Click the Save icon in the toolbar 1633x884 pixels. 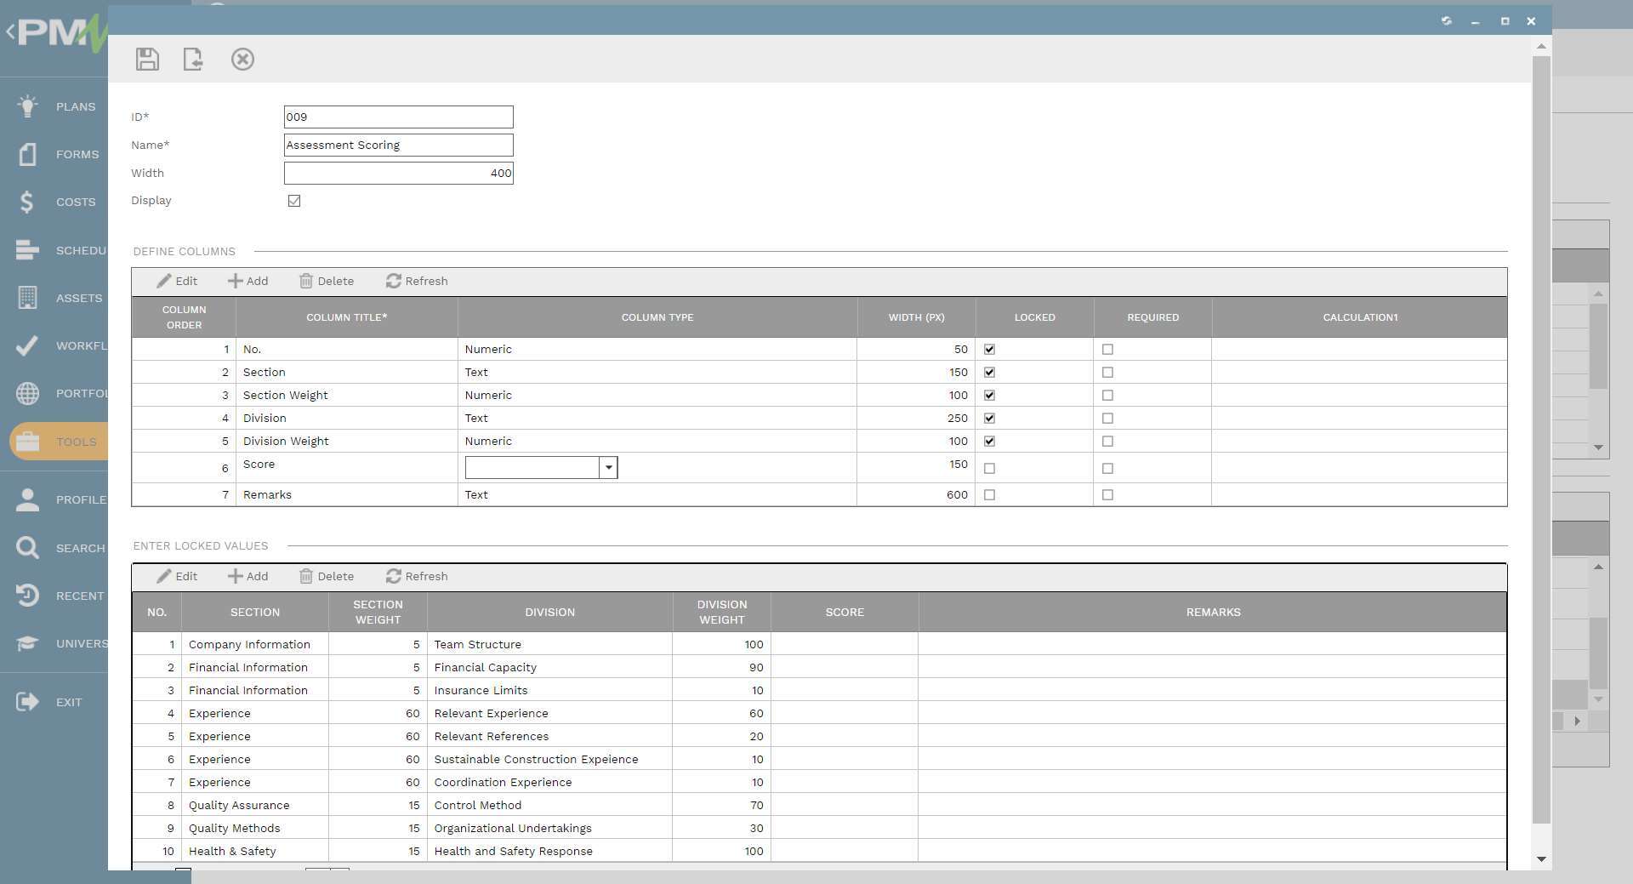point(147,59)
